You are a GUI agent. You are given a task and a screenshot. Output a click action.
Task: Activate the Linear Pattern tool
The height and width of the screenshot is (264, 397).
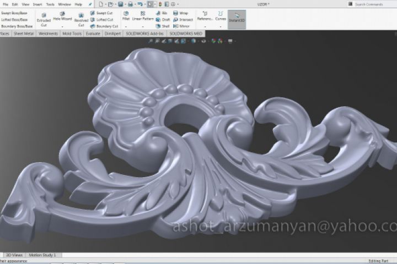point(143,15)
